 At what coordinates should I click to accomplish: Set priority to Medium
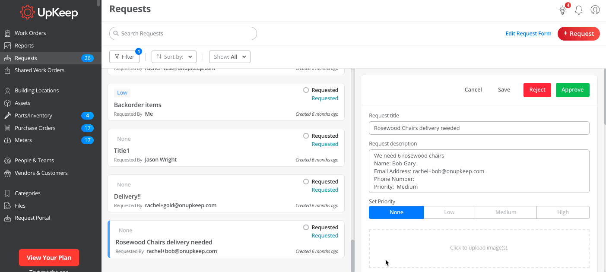(x=506, y=212)
